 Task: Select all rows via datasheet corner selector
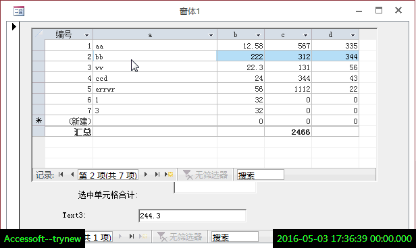(x=38, y=34)
